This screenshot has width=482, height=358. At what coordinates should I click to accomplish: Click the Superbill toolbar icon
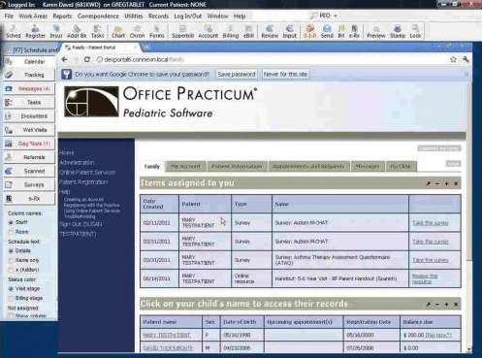(182, 31)
